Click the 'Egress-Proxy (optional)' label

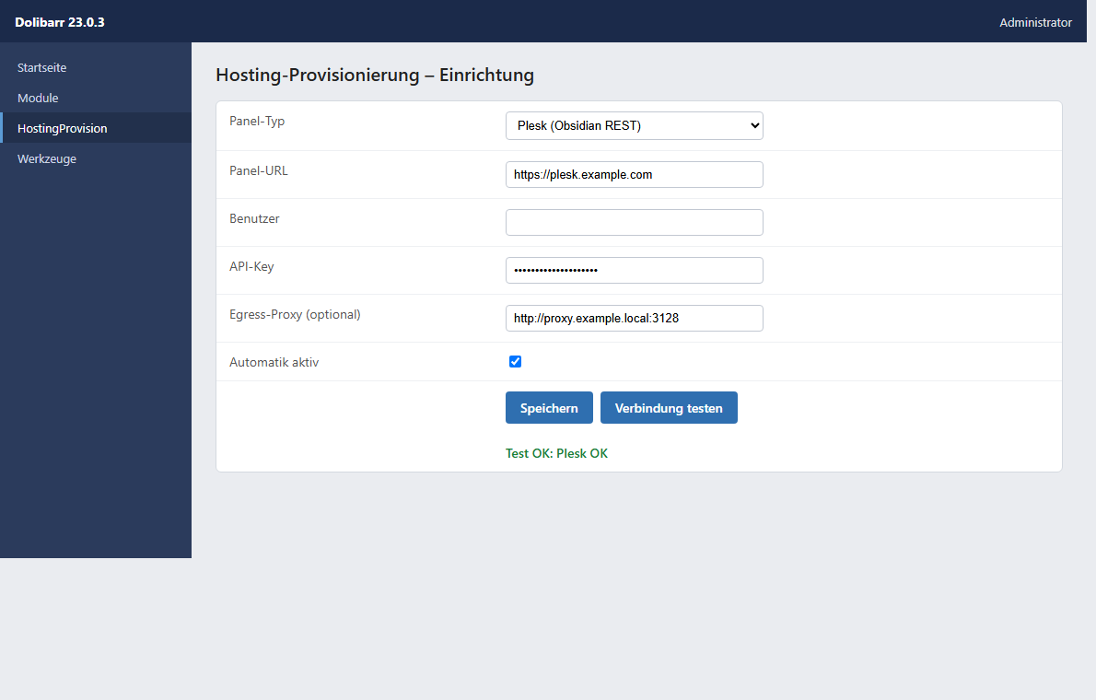(x=295, y=314)
